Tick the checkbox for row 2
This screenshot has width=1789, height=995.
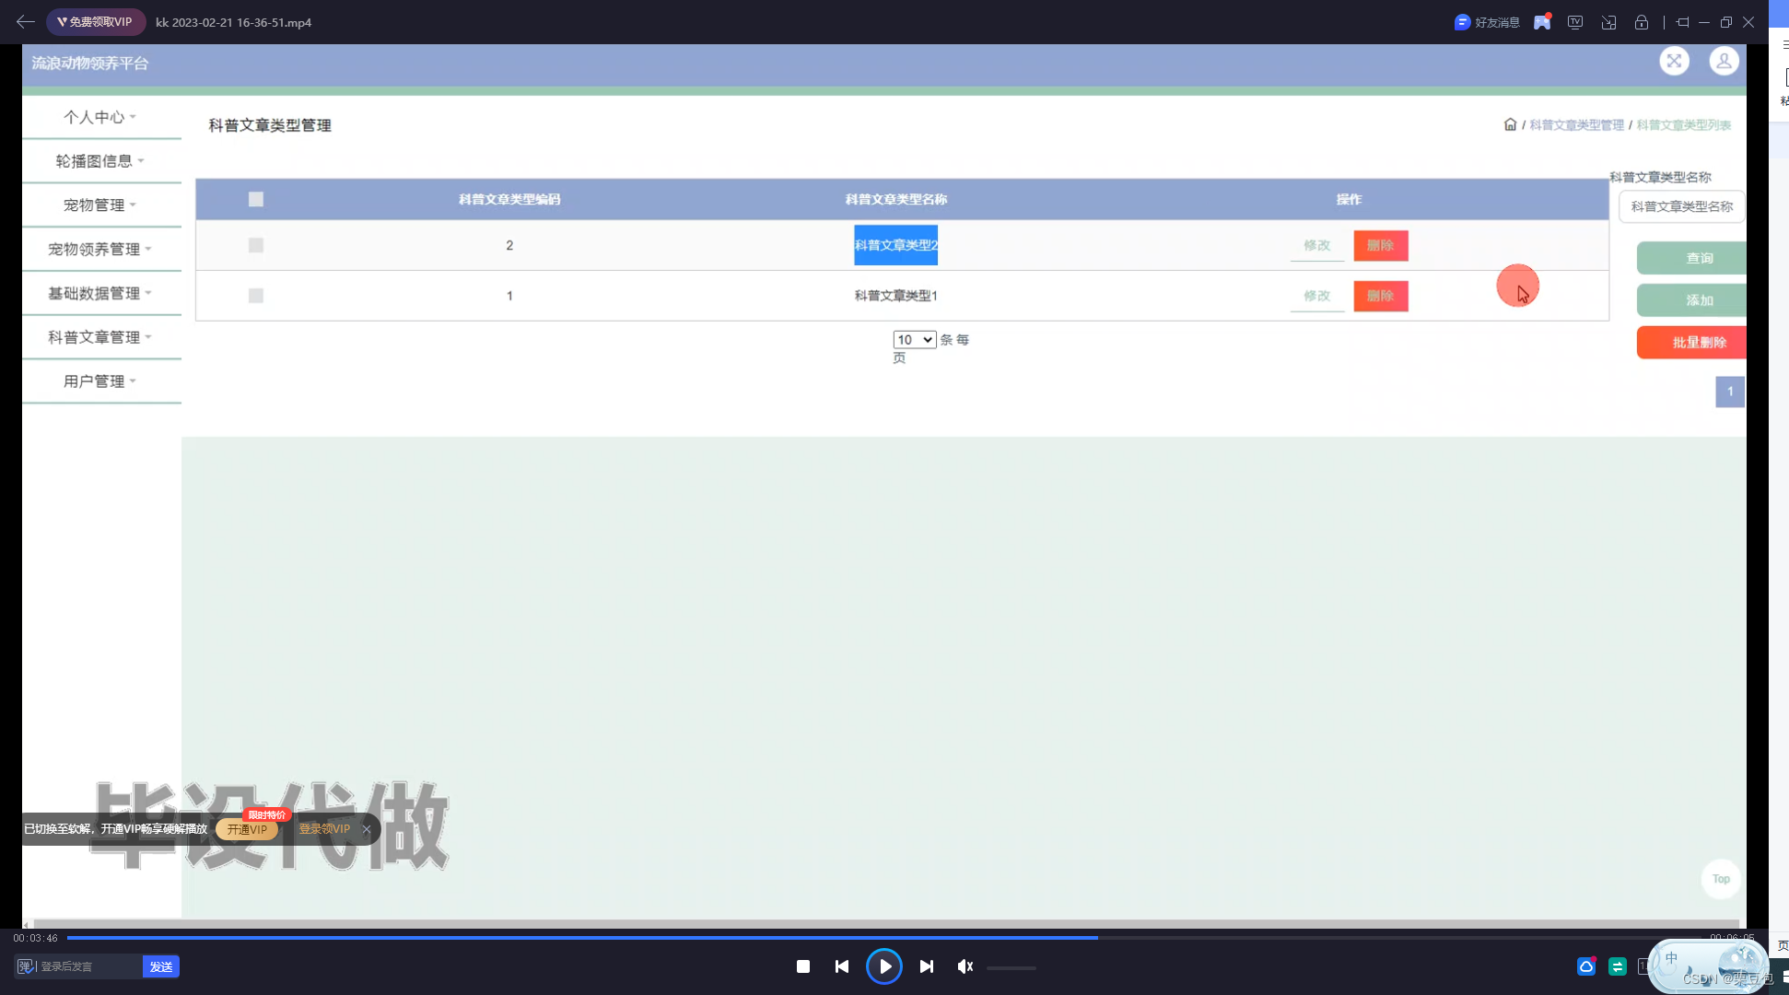click(256, 245)
